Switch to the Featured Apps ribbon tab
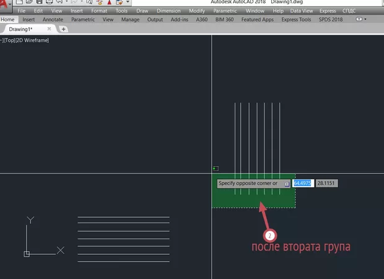This screenshot has height=279, width=384. (258, 19)
